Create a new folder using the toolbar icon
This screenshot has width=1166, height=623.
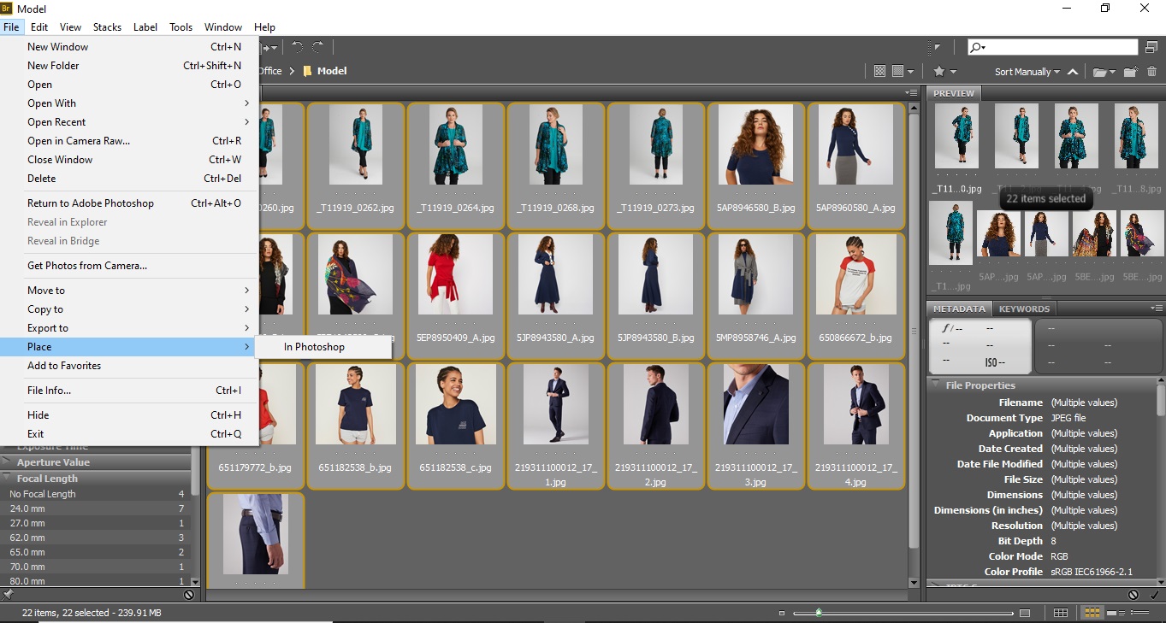click(1130, 71)
